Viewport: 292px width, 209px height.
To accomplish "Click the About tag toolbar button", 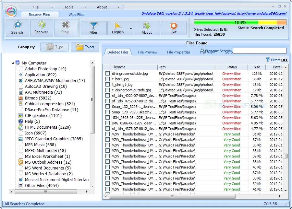I will point(147,28).
